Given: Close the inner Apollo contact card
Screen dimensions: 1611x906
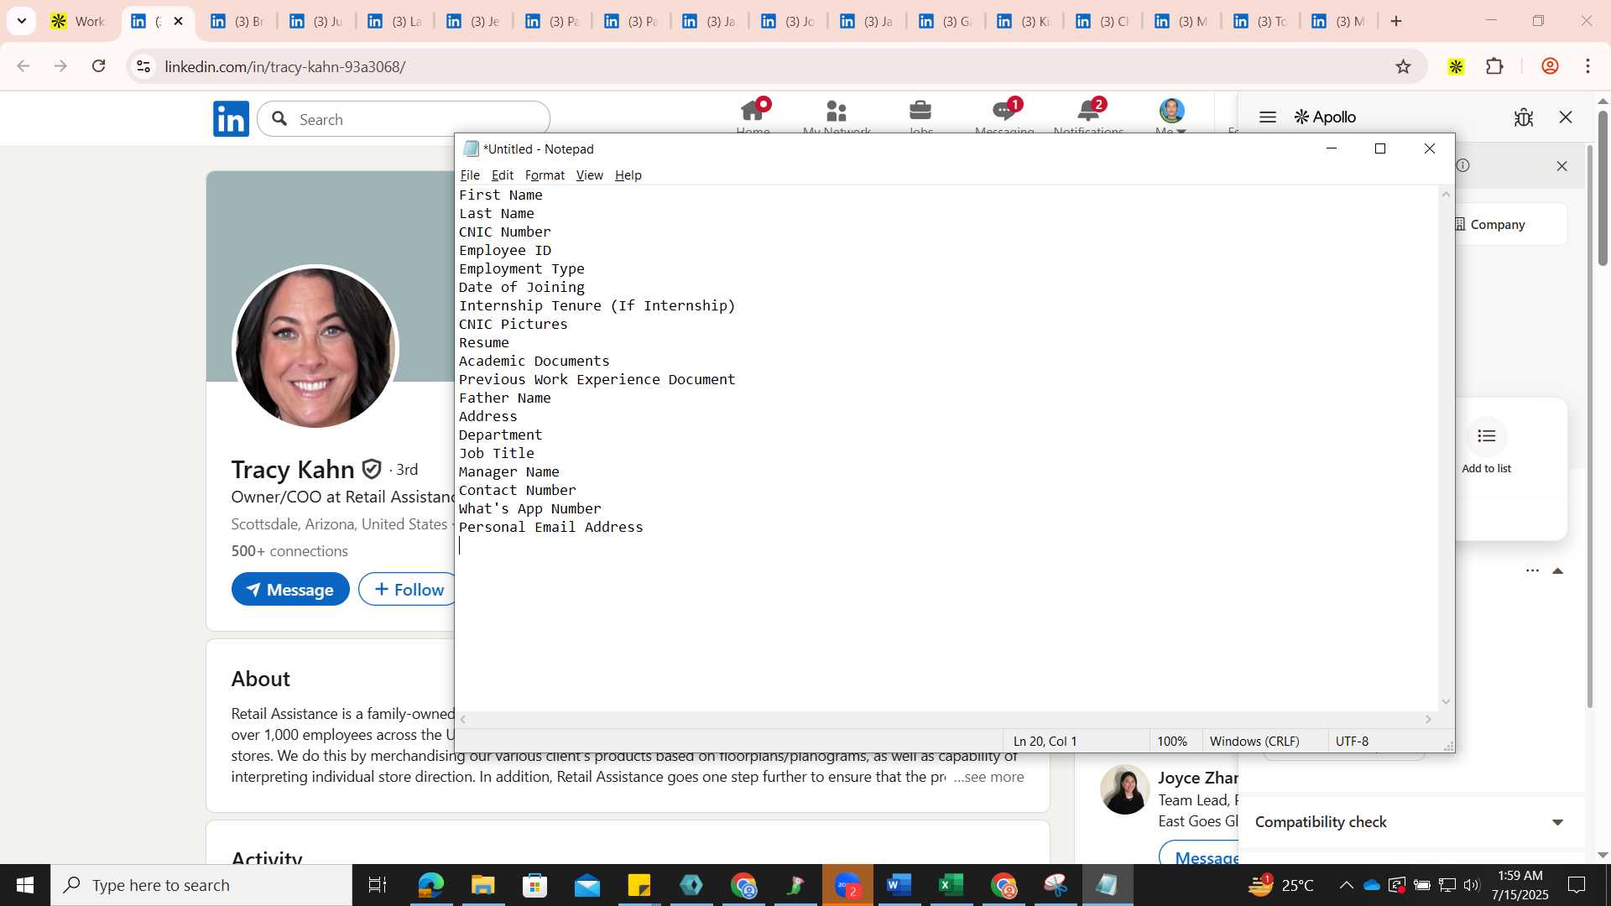Looking at the screenshot, I should (x=1561, y=166).
